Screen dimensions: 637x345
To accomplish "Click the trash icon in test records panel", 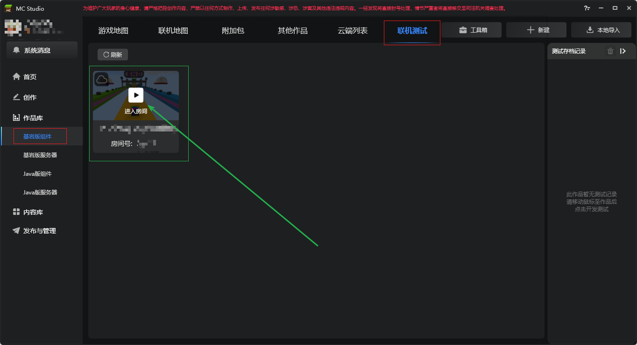I will 610,51.
